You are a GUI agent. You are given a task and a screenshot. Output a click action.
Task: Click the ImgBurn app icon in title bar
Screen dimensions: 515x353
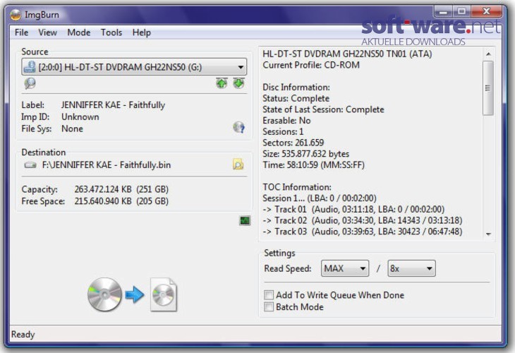pyautogui.click(x=15, y=15)
